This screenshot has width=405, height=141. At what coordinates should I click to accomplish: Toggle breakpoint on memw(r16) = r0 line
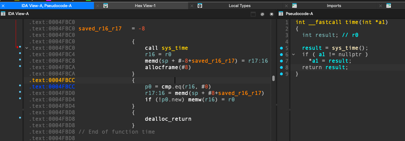20,99
